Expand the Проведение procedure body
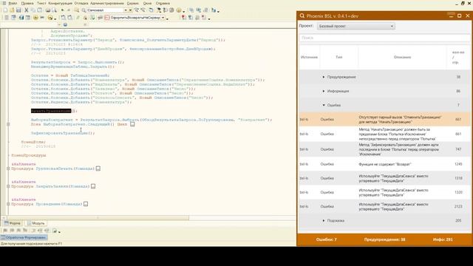This screenshot has height=266, width=473. pos(86,204)
